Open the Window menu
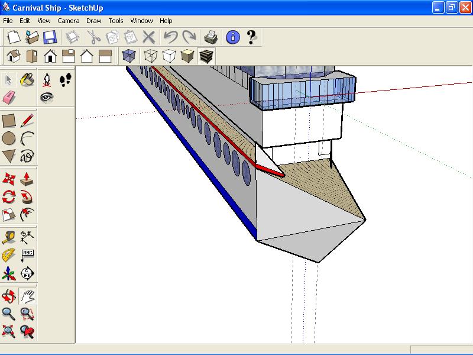473x355 pixels. pos(141,21)
